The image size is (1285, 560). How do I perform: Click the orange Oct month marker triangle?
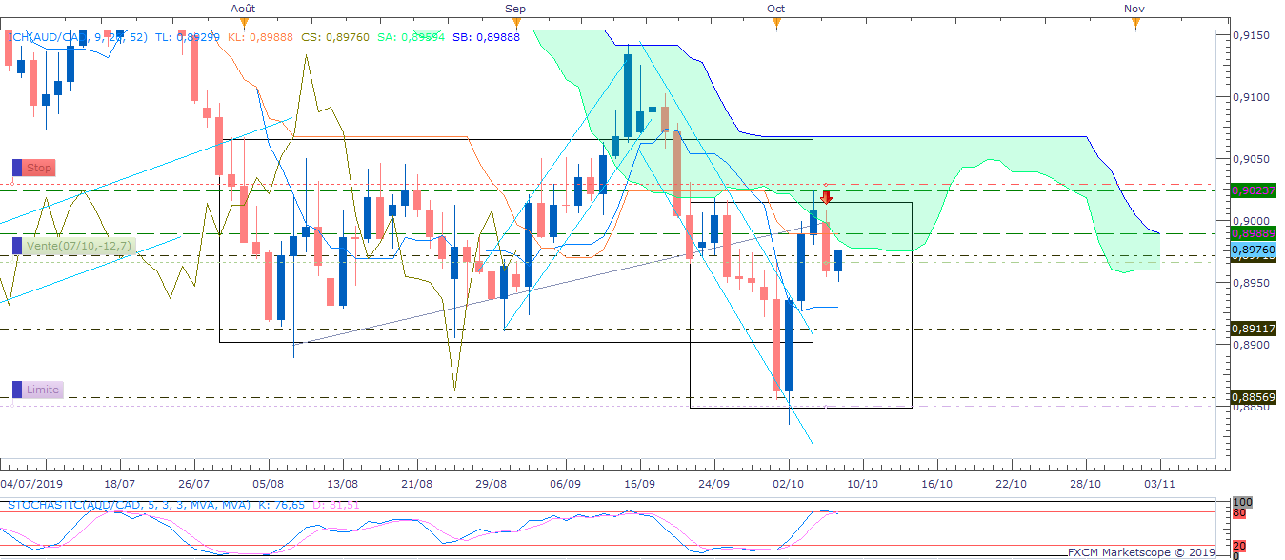[x=776, y=23]
